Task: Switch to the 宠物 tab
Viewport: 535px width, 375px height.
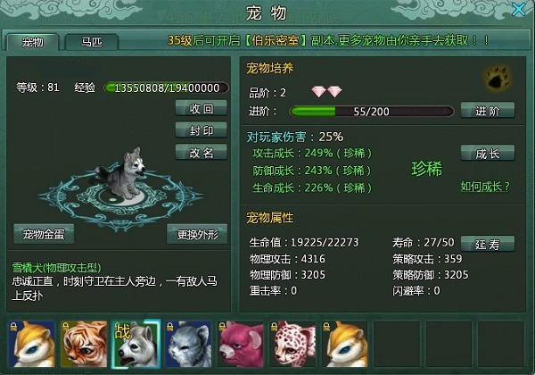Action: [x=33, y=42]
